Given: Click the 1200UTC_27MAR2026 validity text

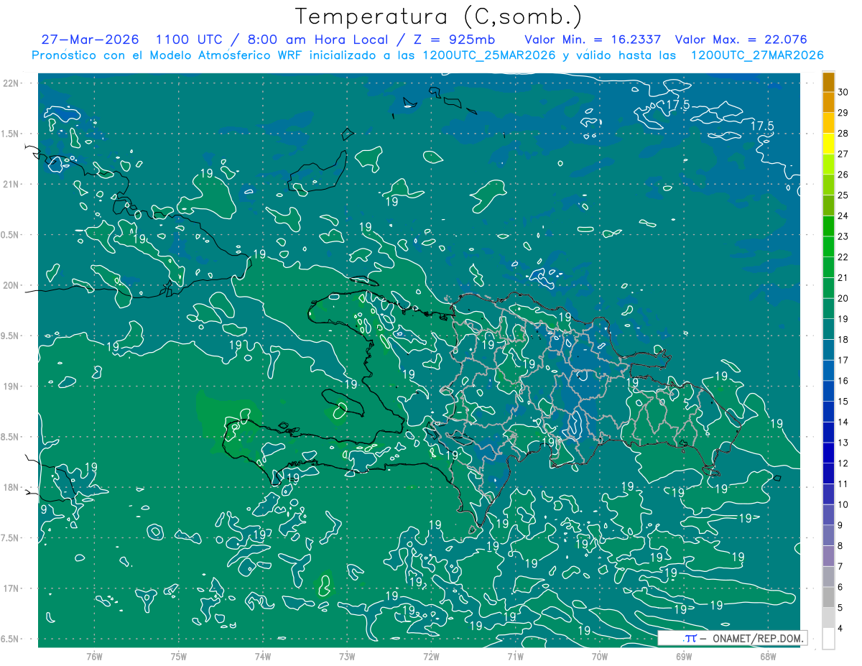Looking at the screenshot, I should [x=757, y=55].
